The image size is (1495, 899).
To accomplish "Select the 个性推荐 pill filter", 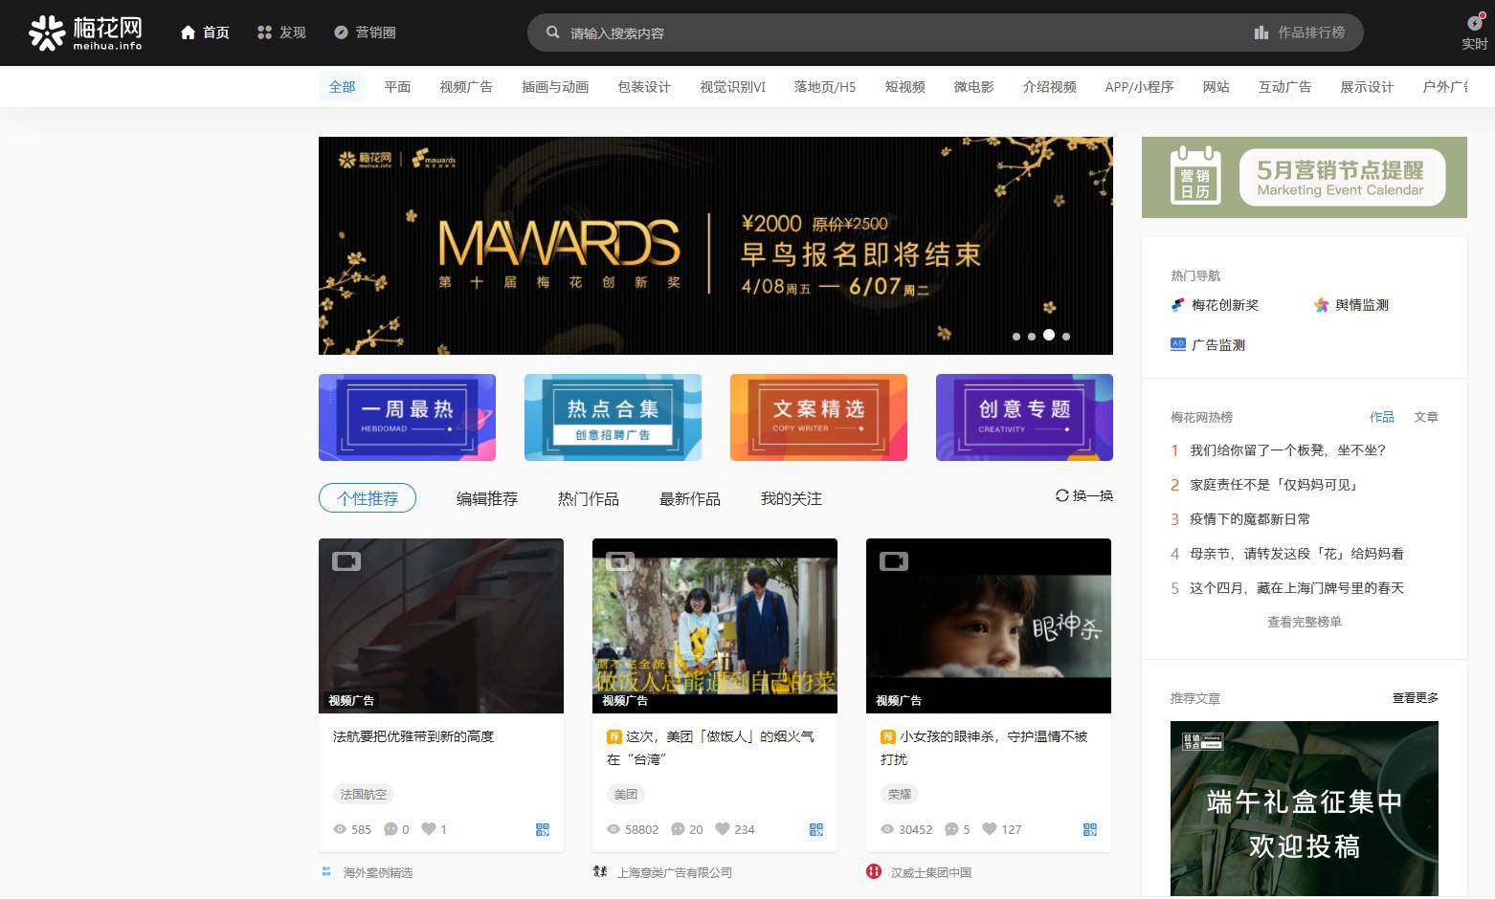I will (x=368, y=498).
